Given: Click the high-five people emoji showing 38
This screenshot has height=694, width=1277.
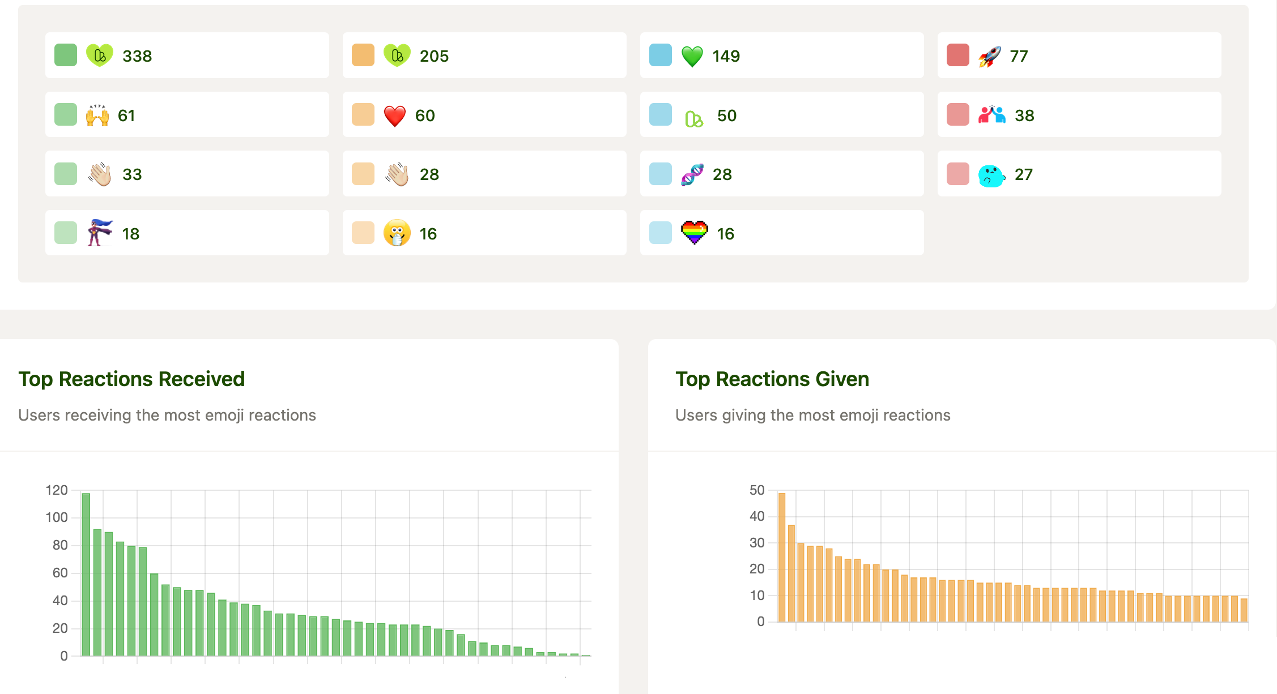Looking at the screenshot, I should point(991,115).
